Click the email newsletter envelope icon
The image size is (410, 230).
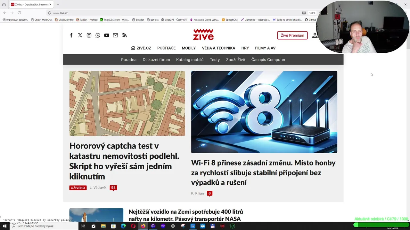(x=115, y=35)
